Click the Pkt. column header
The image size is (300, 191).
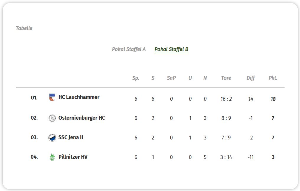tap(273, 78)
